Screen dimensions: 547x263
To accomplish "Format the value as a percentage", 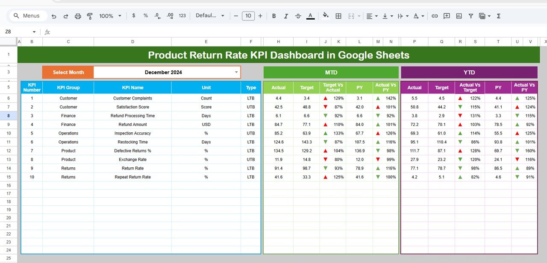I will click(145, 16).
